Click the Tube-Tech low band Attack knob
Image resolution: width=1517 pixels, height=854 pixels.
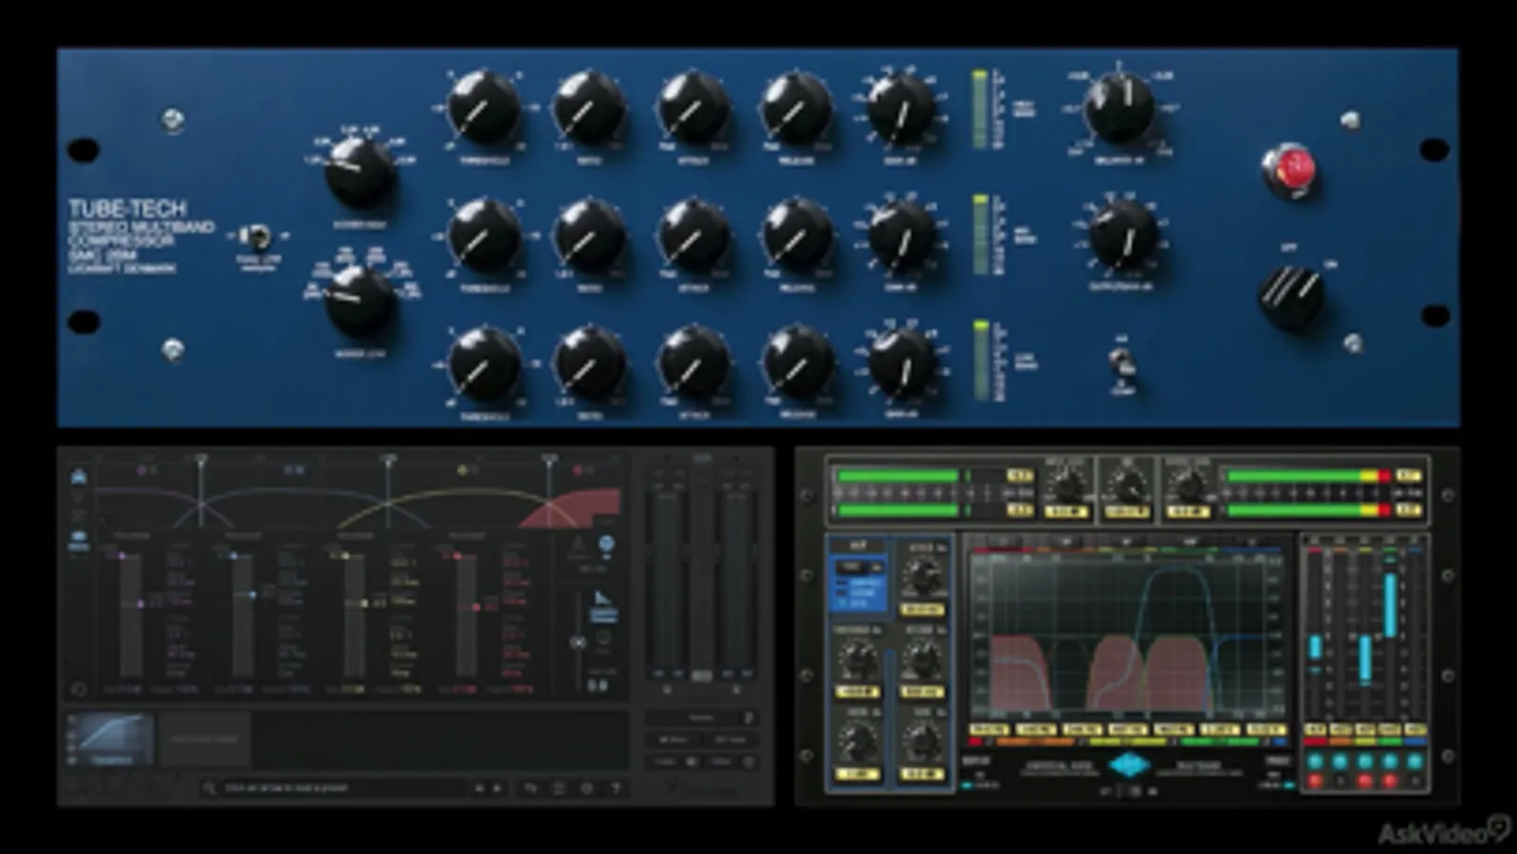(x=694, y=362)
